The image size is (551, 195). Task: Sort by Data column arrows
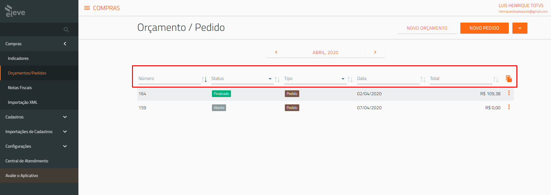click(x=423, y=79)
